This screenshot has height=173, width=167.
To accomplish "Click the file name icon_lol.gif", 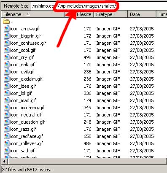I will (21, 93).
